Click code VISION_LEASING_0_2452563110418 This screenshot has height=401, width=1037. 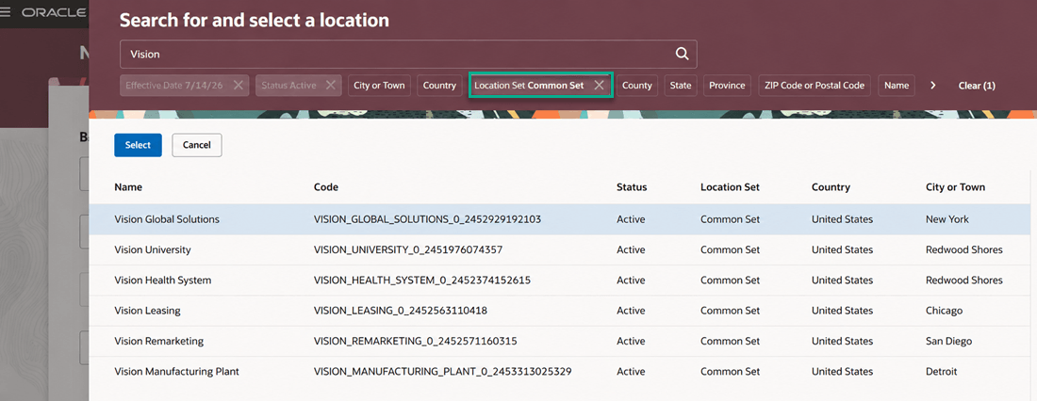coord(400,311)
